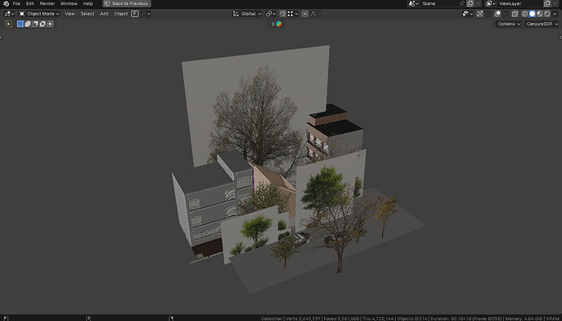Open the viewport Add menu
This screenshot has height=321, width=562.
(104, 14)
